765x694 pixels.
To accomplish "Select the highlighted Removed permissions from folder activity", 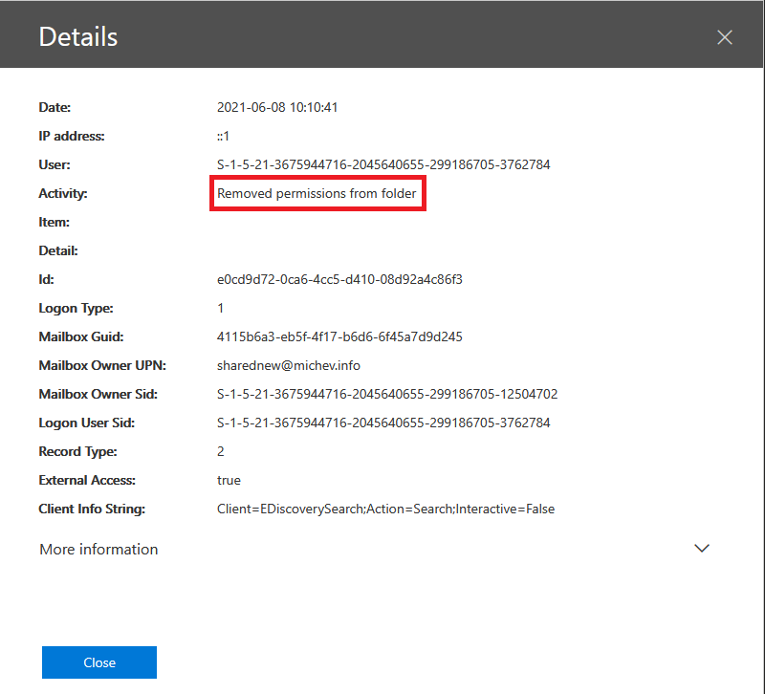I will tap(317, 193).
